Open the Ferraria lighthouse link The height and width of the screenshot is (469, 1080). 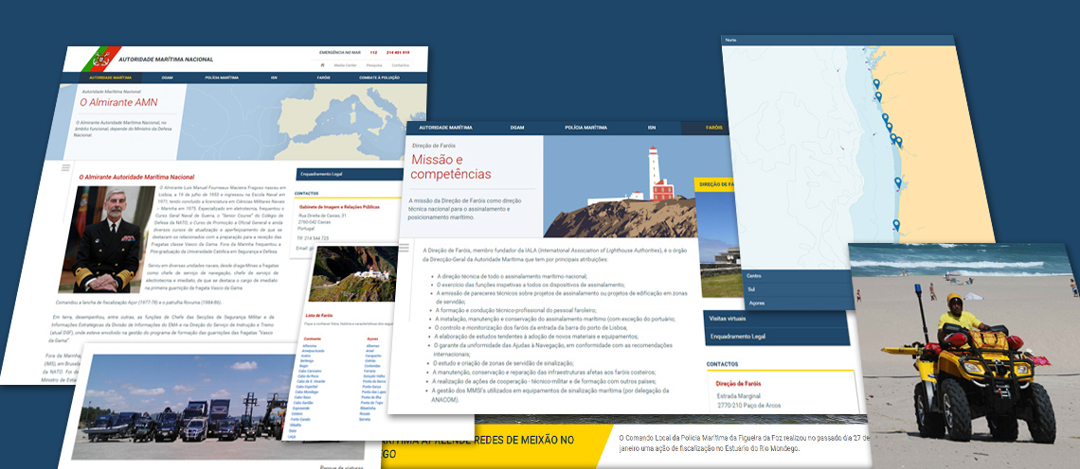[369, 371]
